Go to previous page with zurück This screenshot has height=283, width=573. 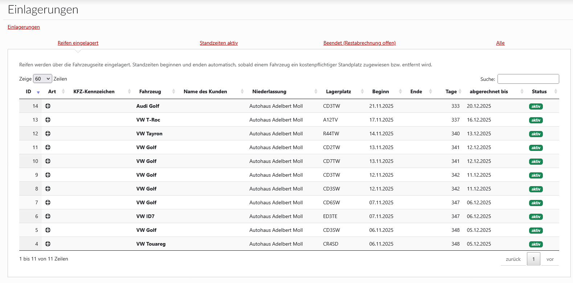[x=513, y=259]
